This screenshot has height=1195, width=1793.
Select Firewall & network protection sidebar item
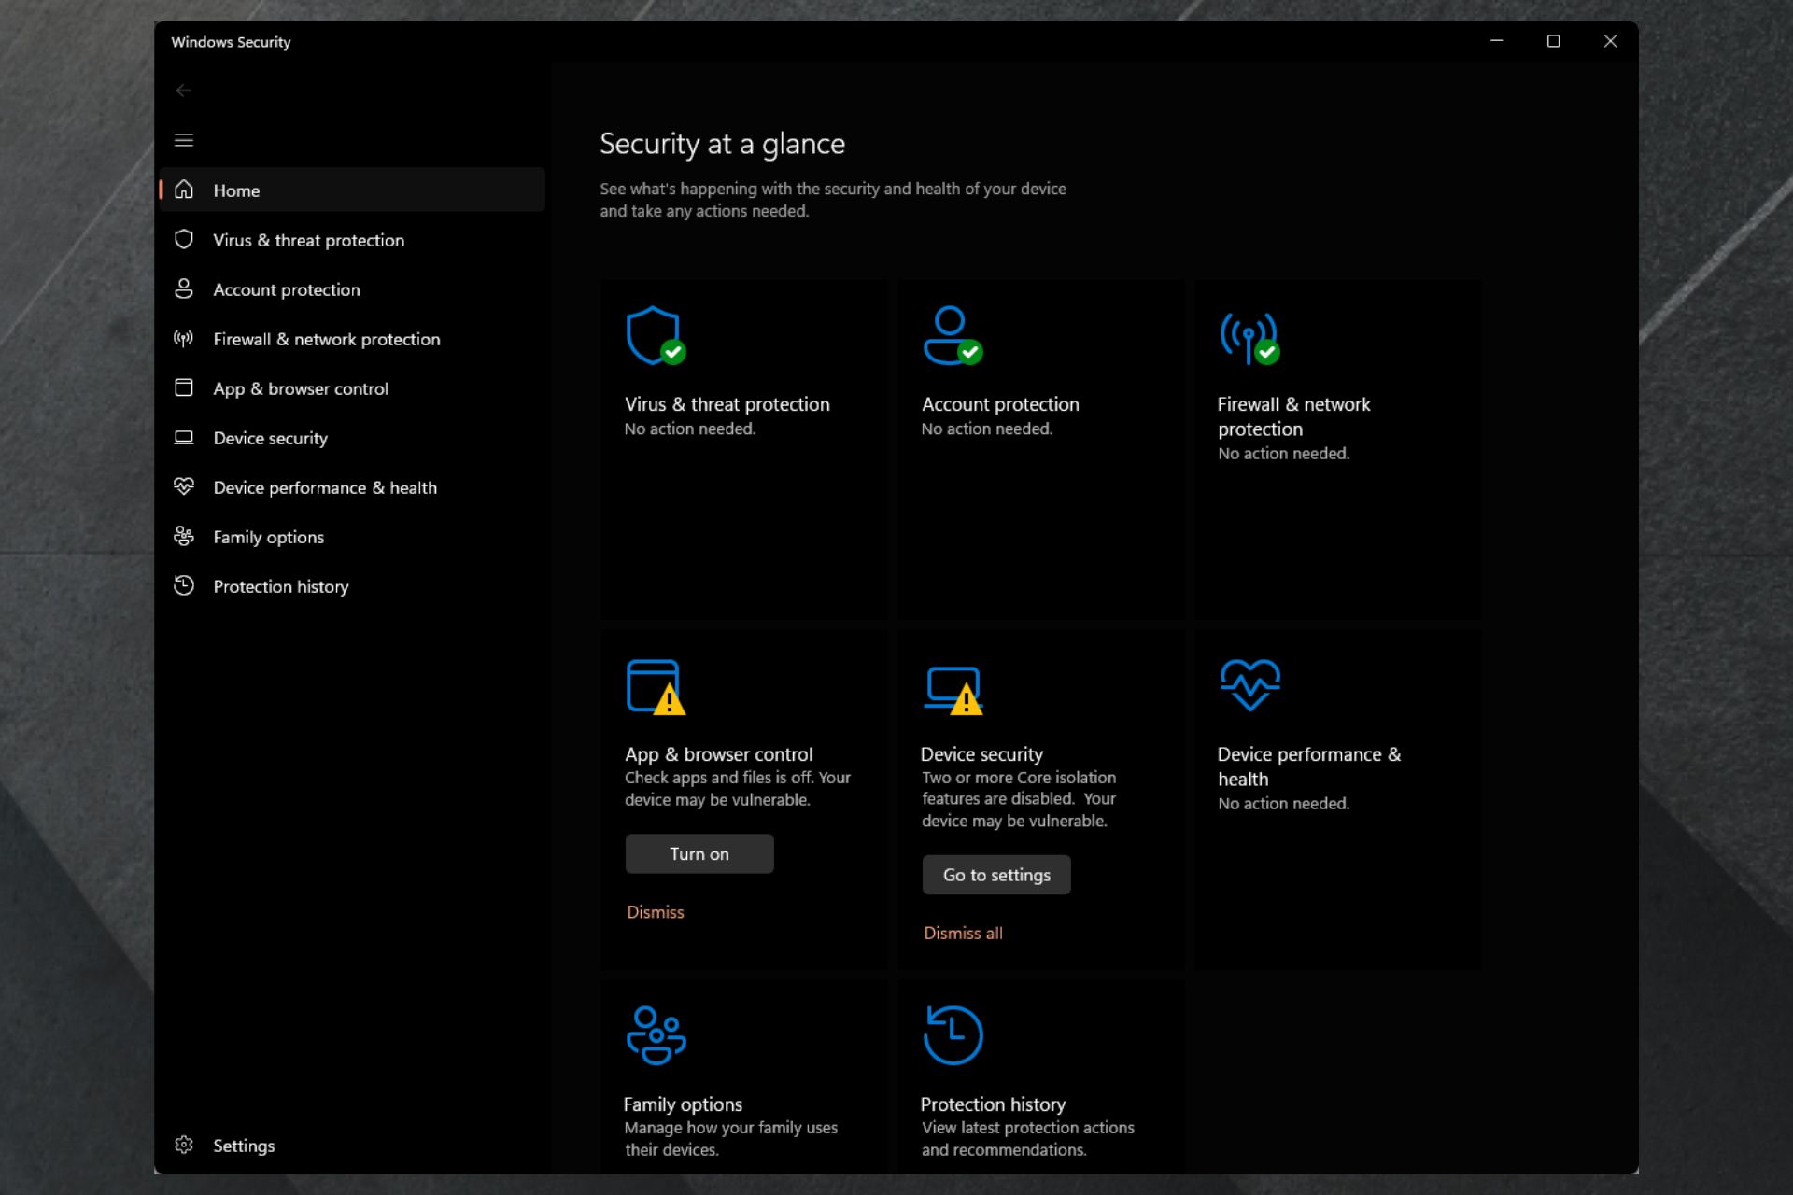[352, 339]
